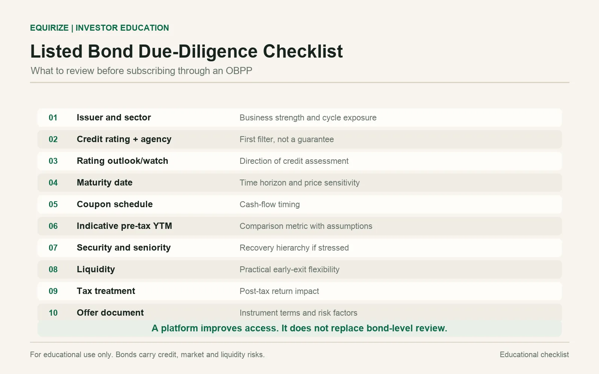Click the subtitle about subscribing through an OBPP
The height and width of the screenshot is (374, 599).
[142, 71]
